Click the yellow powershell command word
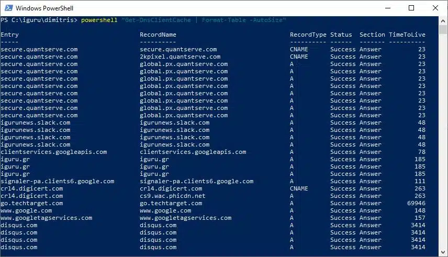 [99, 20]
